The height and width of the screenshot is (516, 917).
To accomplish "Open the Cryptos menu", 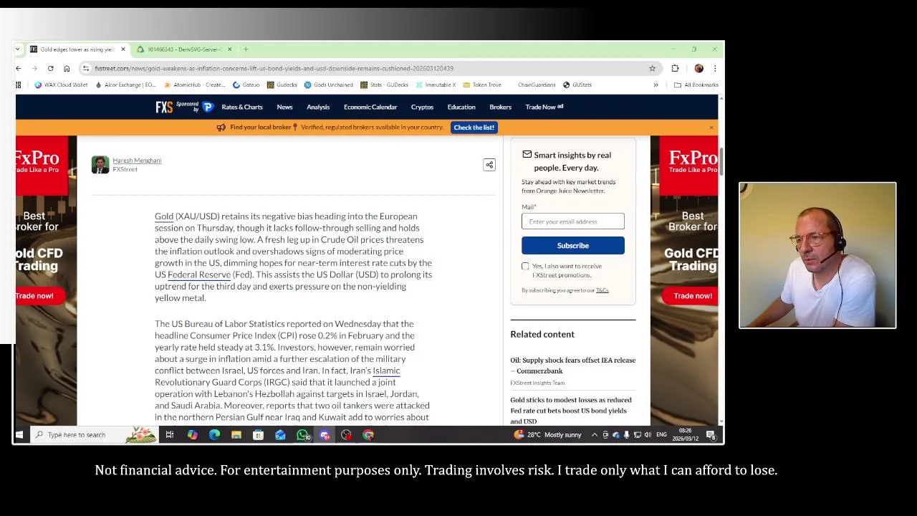I will [x=422, y=107].
